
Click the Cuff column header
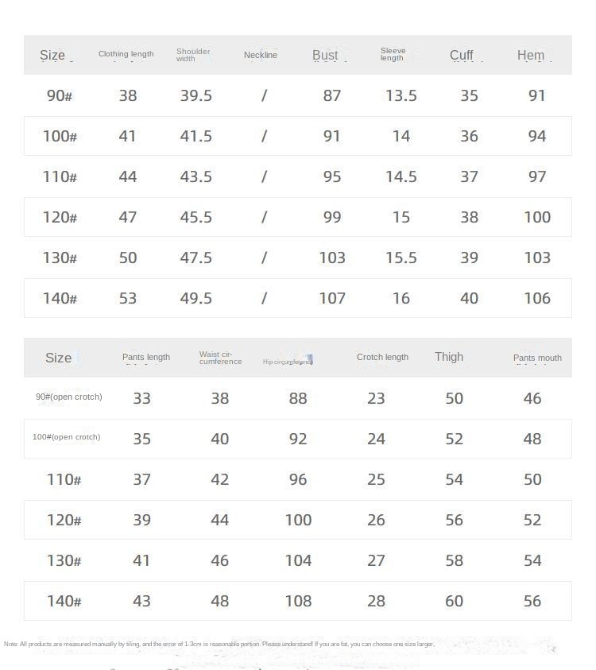[x=461, y=55]
